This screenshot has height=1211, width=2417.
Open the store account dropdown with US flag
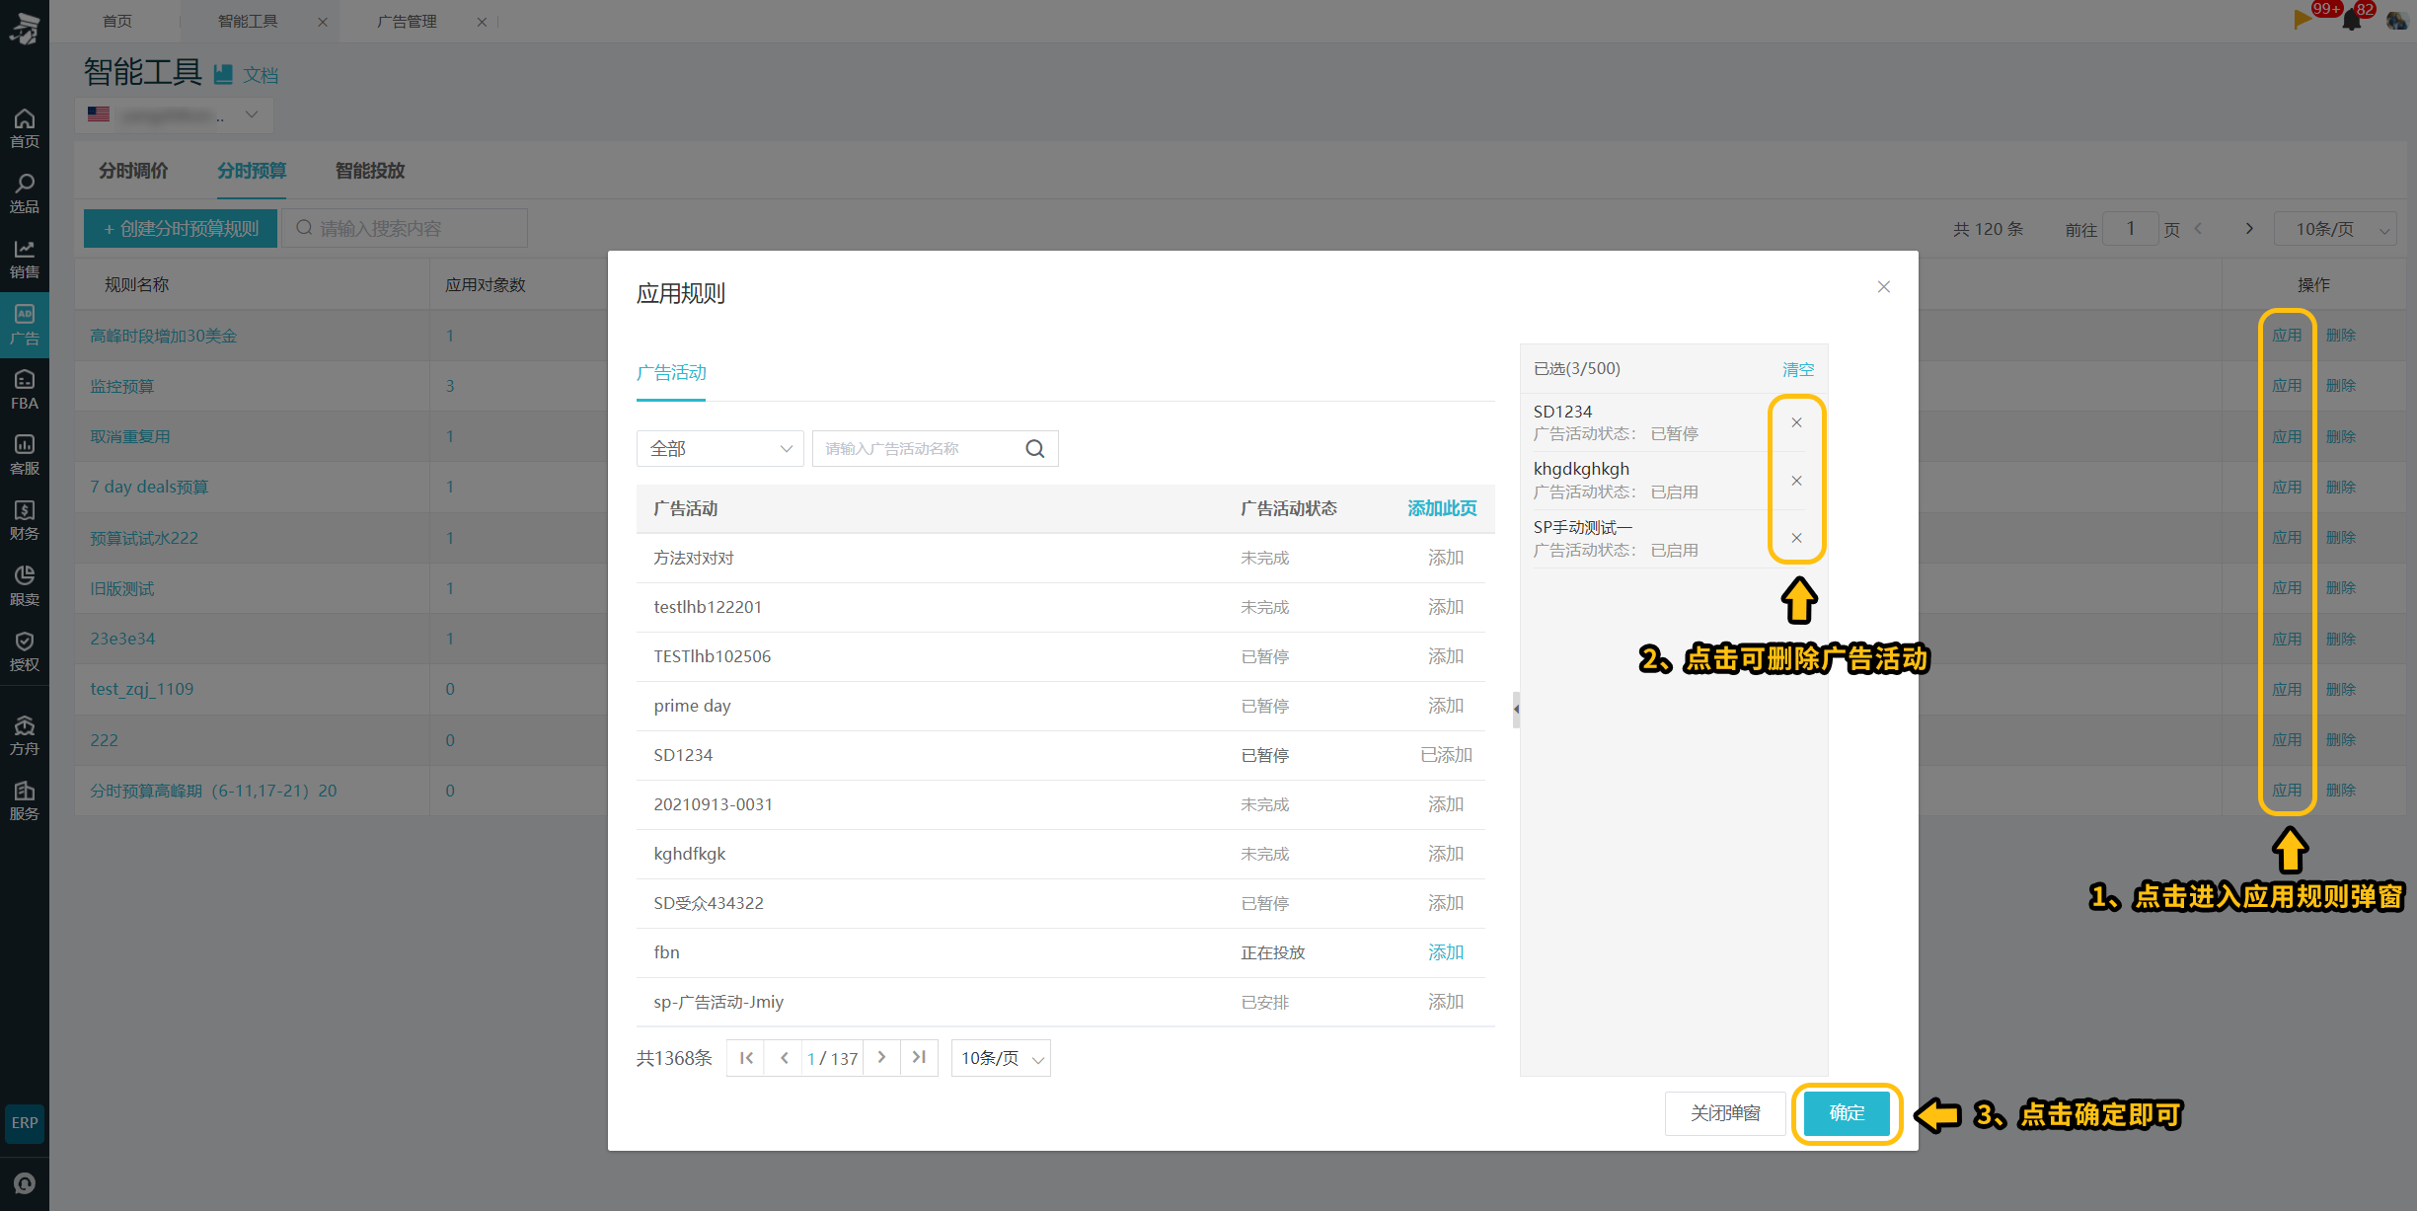174,115
